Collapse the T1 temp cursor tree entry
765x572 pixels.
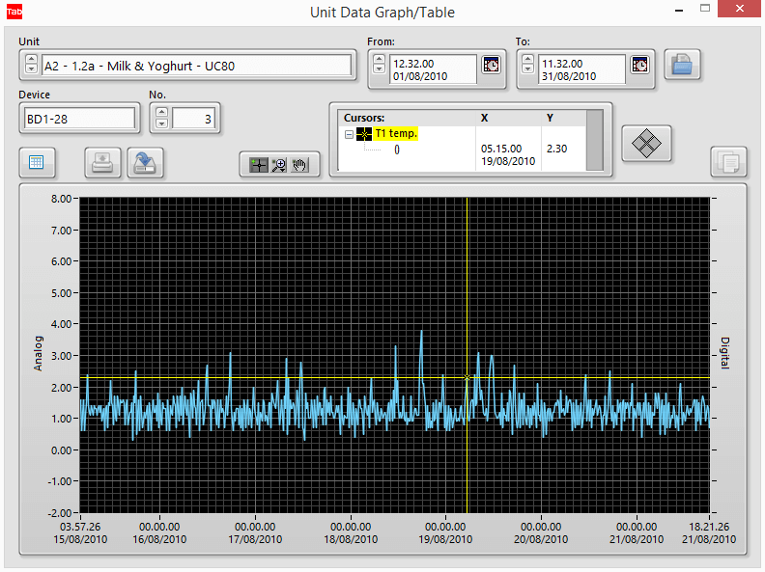tap(349, 134)
